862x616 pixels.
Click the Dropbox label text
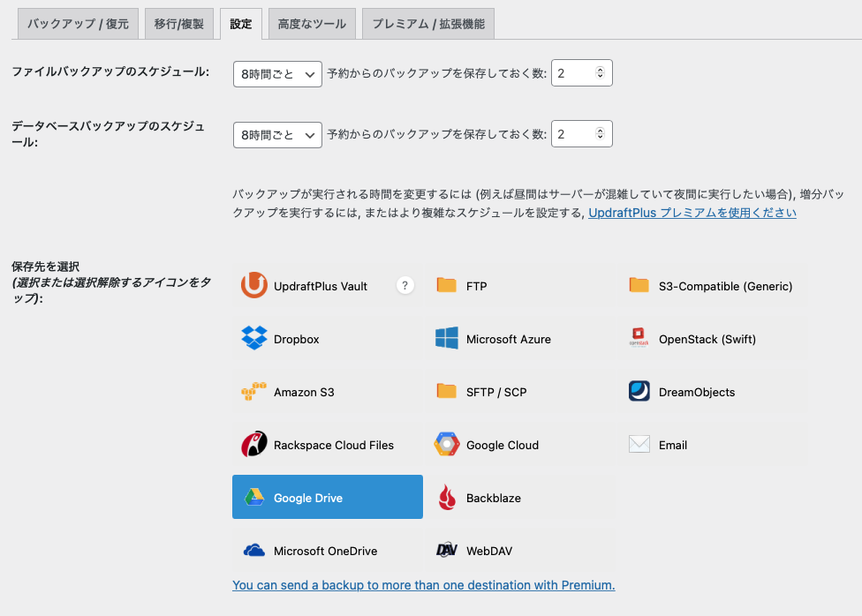pos(297,339)
